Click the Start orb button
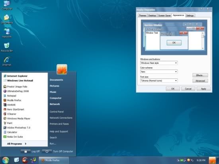 coord(6,160)
